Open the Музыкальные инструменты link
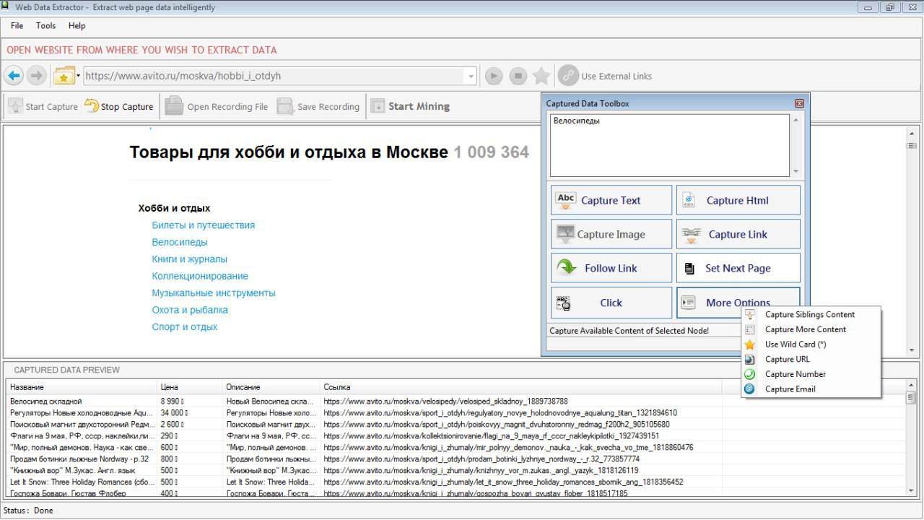The height and width of the screenshot is (520, 924). pos(214,292)
